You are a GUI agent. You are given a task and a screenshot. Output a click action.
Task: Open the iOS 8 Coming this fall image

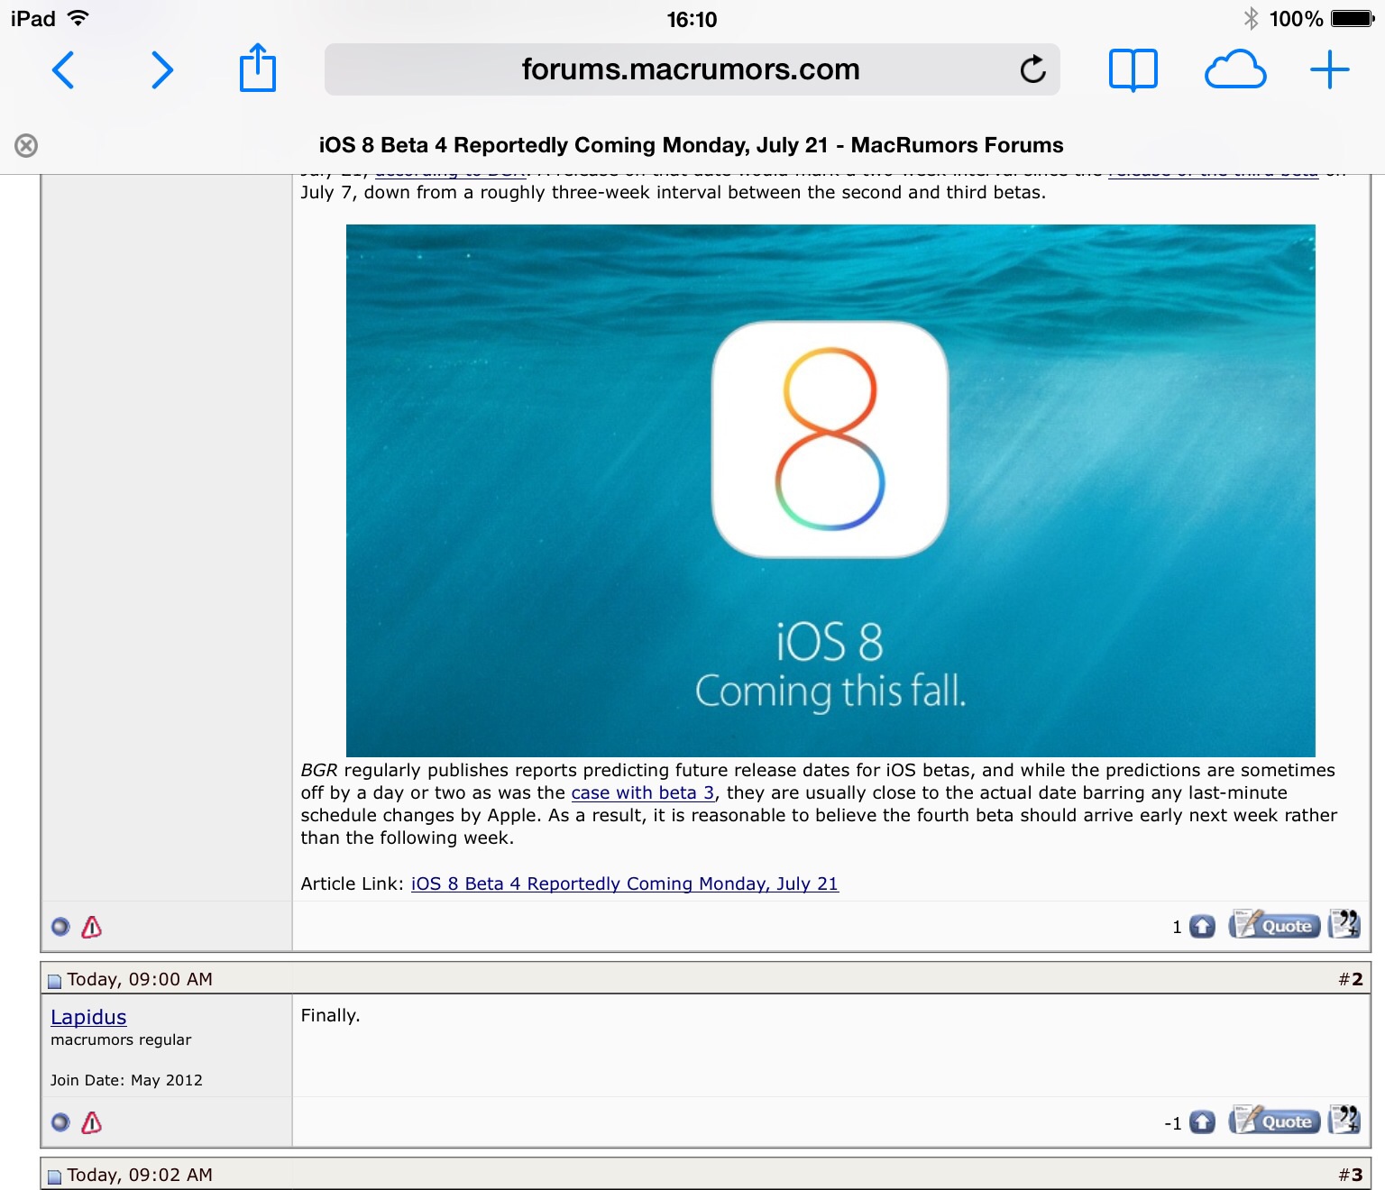tap(830, 490)
